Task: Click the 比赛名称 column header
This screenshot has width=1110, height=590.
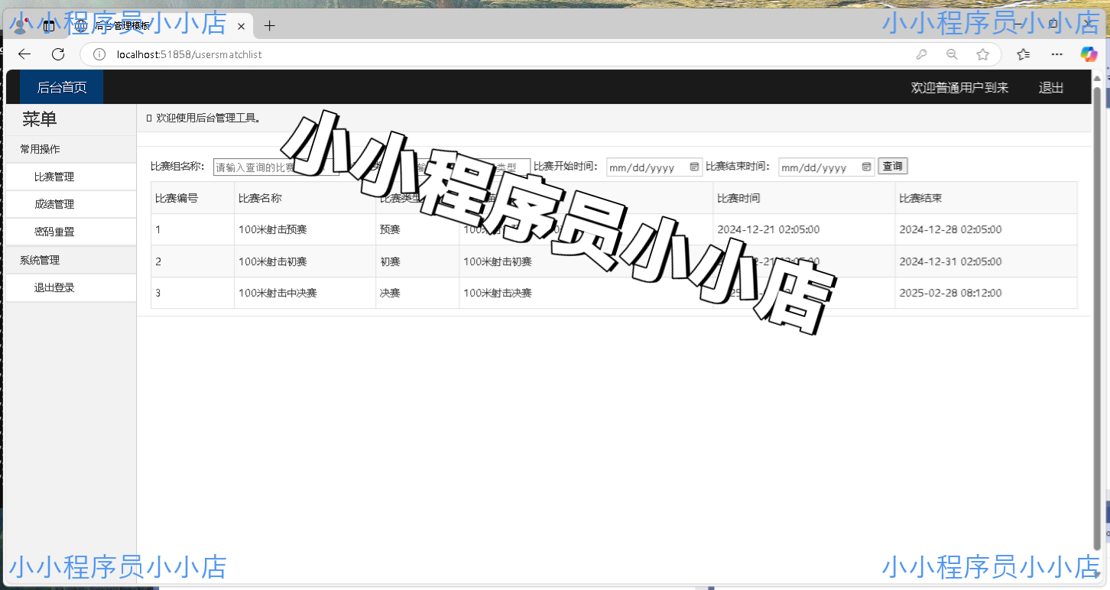Action: (x=305, y=198)
